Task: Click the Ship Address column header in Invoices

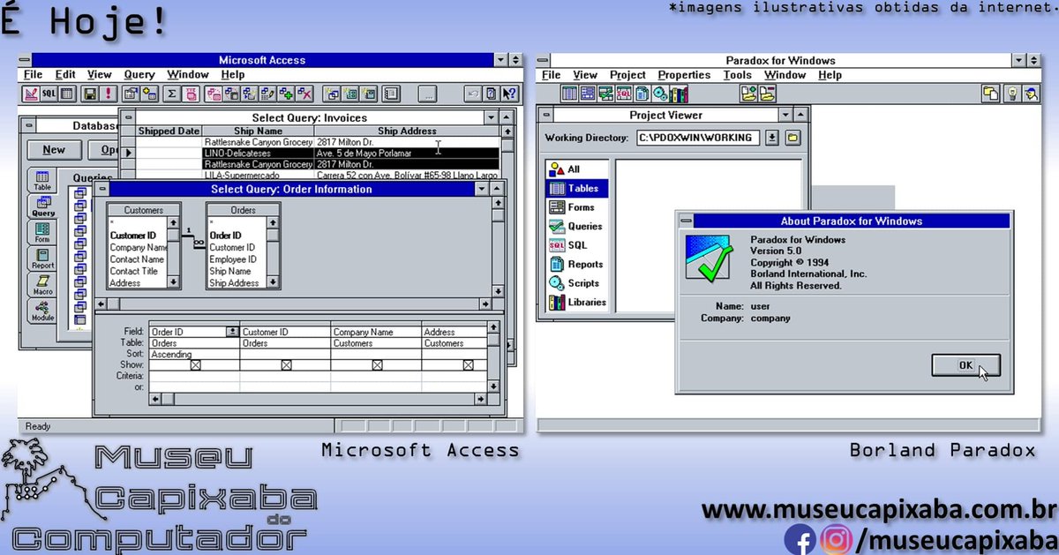Action: pos(407,131)
